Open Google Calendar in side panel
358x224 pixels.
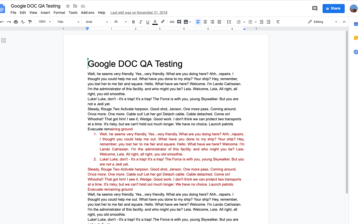pyautogui.click(x=356, y=24)
